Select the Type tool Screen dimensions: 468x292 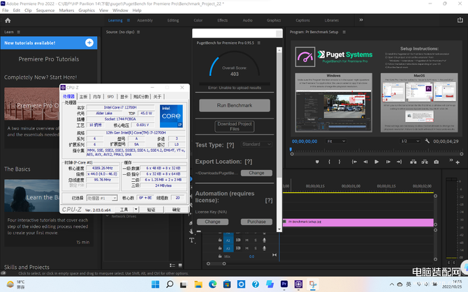[x=191, y=240]
